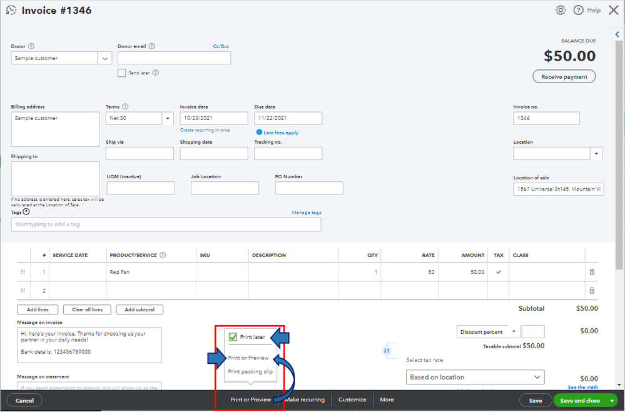The width and height of the screenshot is (625, 412).
Task: Open the Save and close dropdown arrow
Action: coord(612,401)
